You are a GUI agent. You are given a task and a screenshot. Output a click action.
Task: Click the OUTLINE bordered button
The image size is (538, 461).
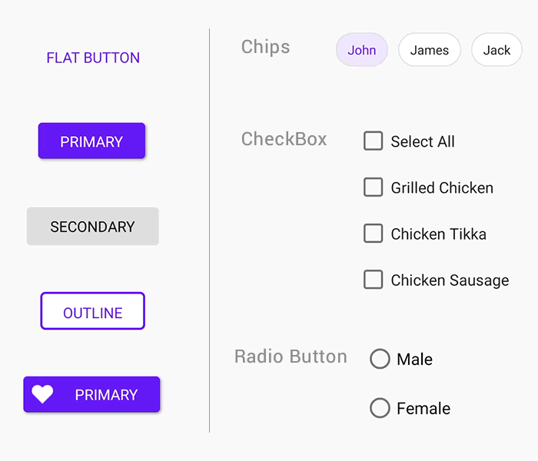(x=92, y=312)
